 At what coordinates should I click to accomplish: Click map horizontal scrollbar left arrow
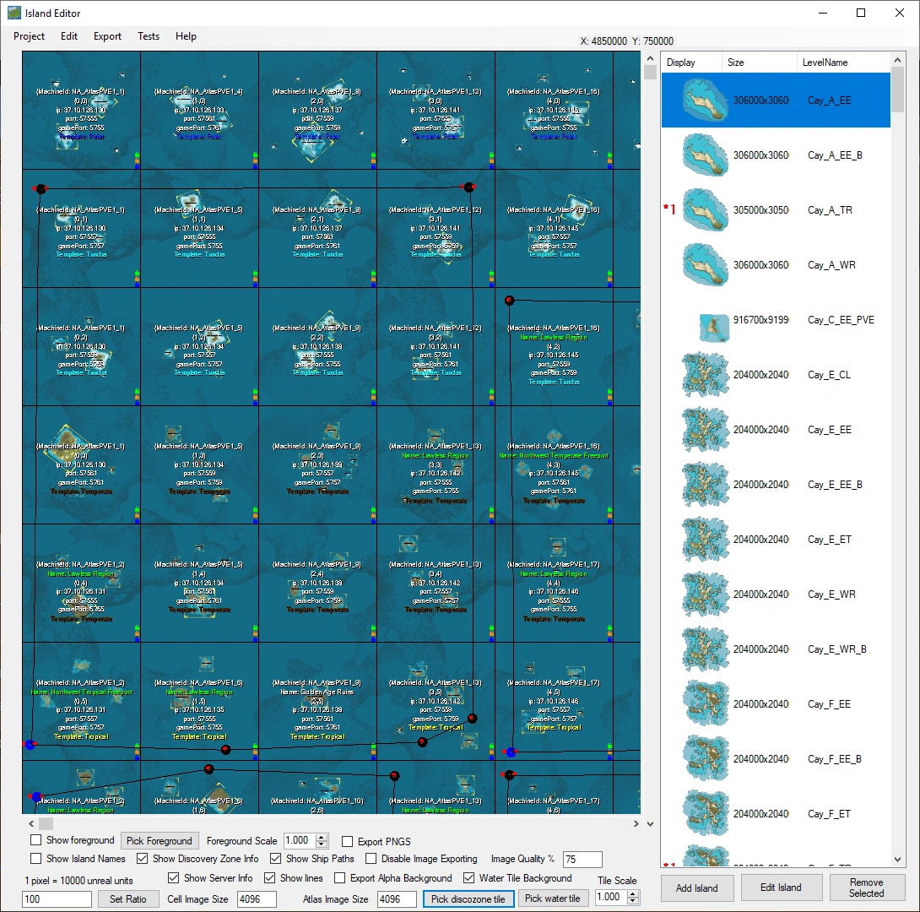pyautogui.click(x=31, y=824)
